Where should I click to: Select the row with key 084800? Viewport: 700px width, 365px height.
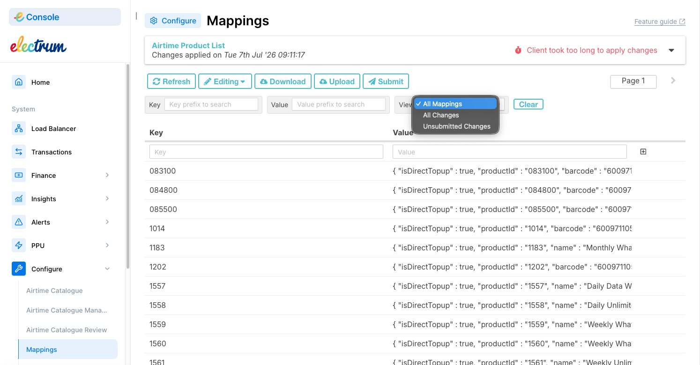pos(415,190)
